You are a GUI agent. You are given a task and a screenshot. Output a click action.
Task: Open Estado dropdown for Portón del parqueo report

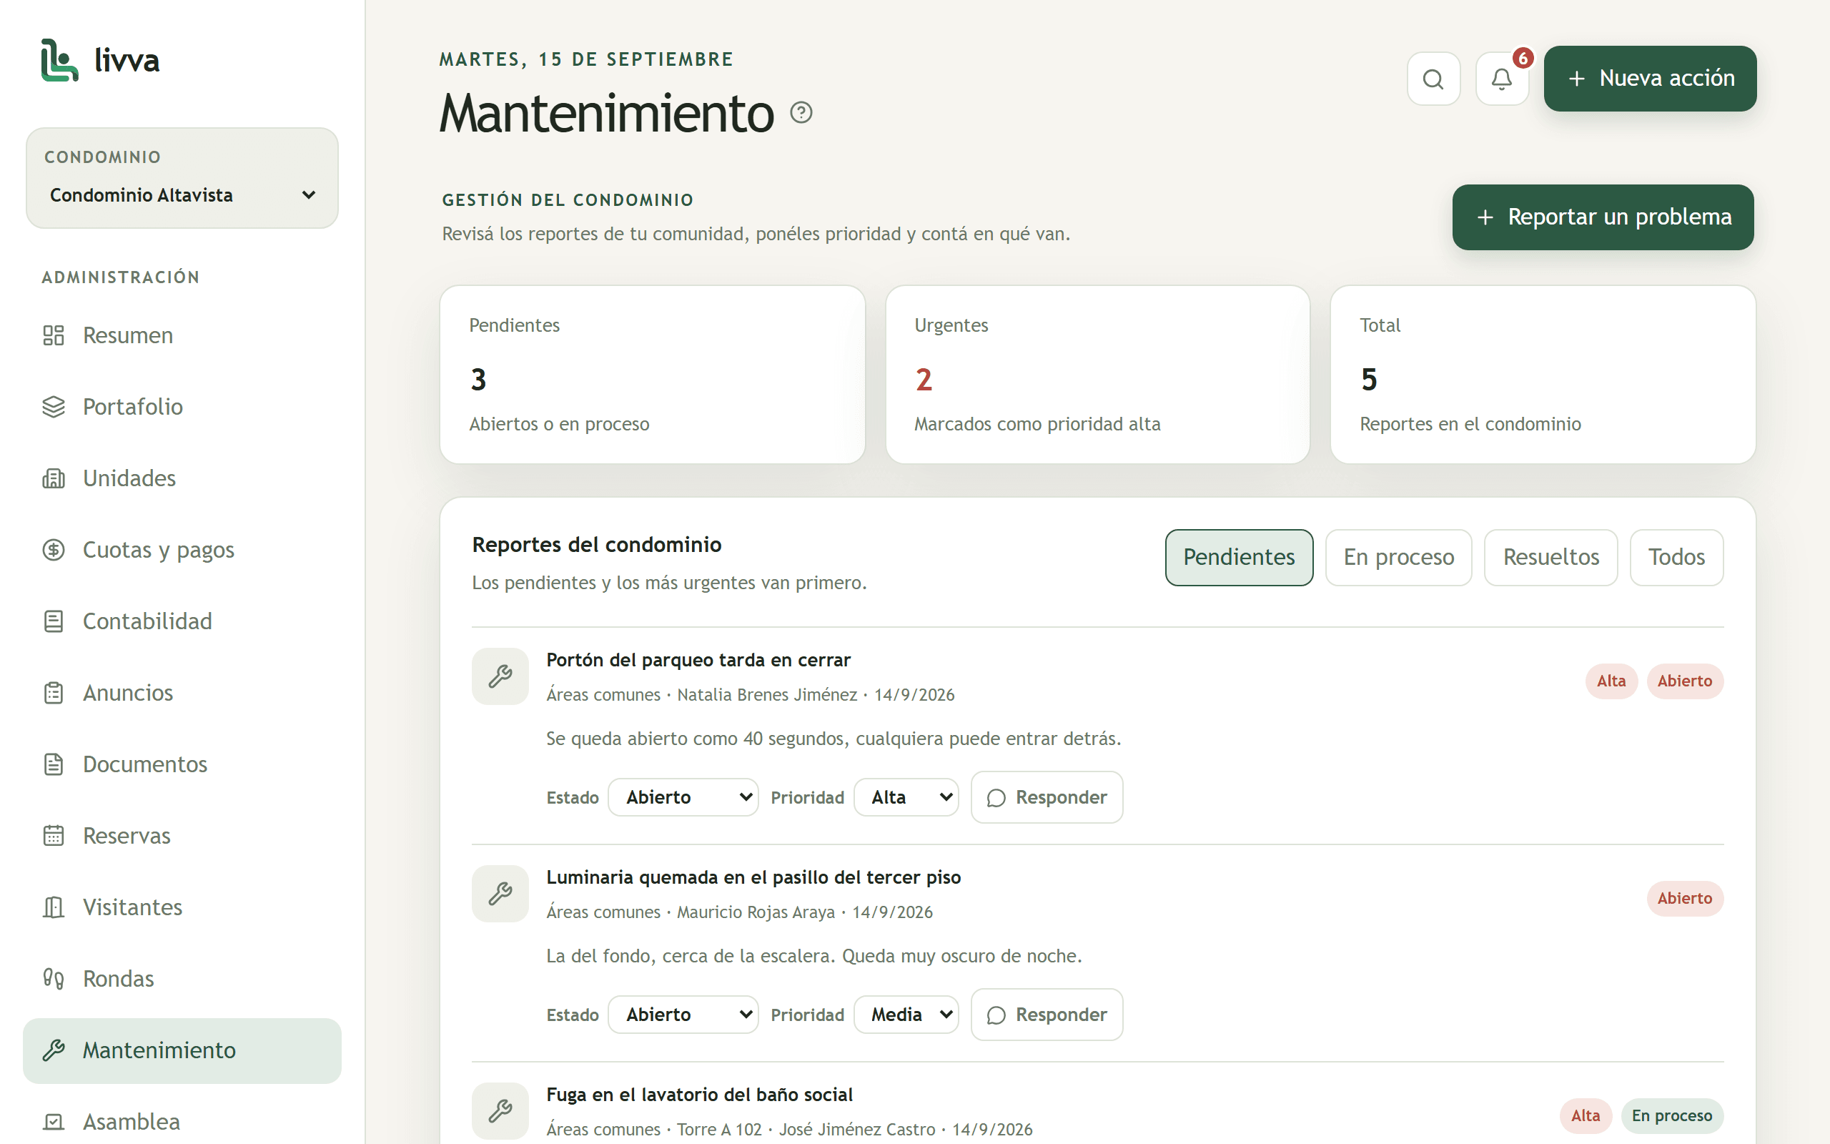point(683,797)
